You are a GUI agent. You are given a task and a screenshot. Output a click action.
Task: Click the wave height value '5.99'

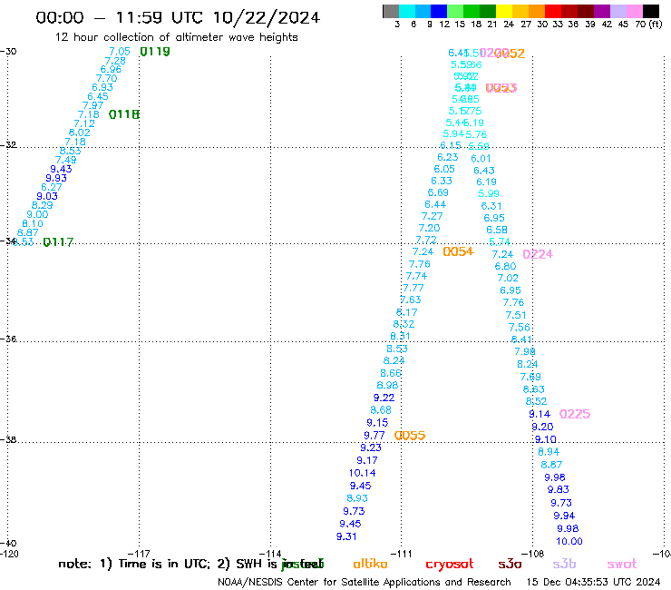point(489,193)
